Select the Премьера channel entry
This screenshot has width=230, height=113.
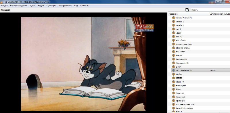[180, 101]
